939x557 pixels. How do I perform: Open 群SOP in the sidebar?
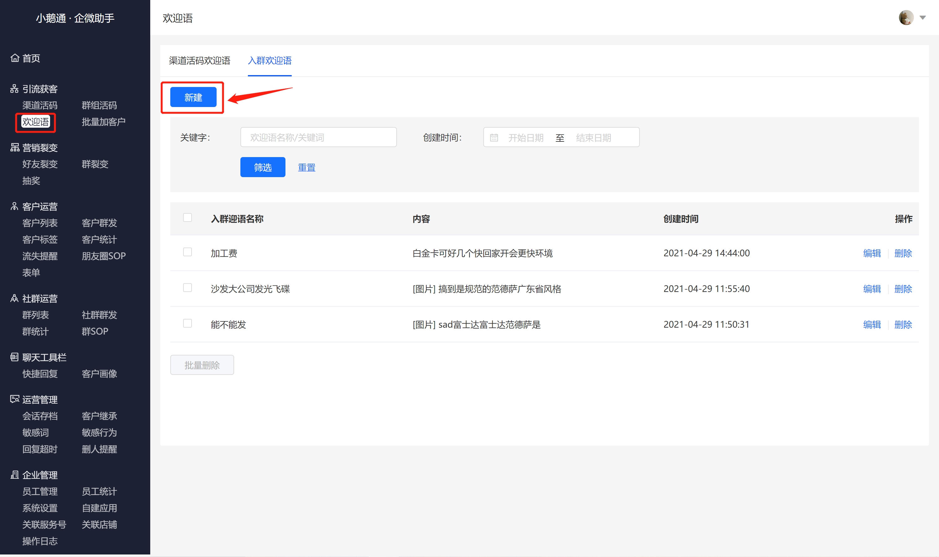pos(95,331)
